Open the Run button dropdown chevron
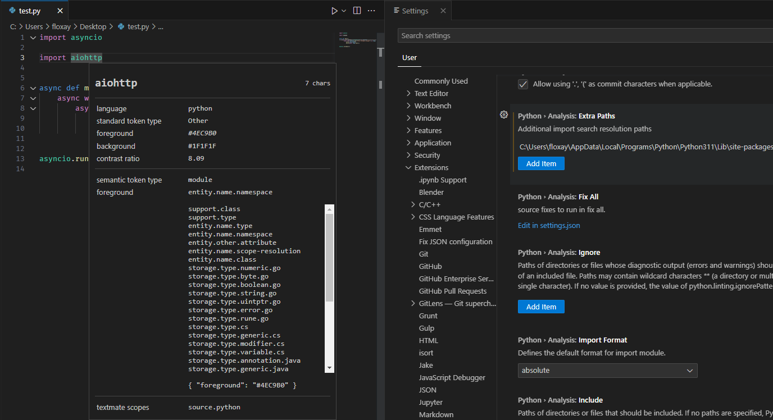Screen dimensions: 773x420 [343, 10]
